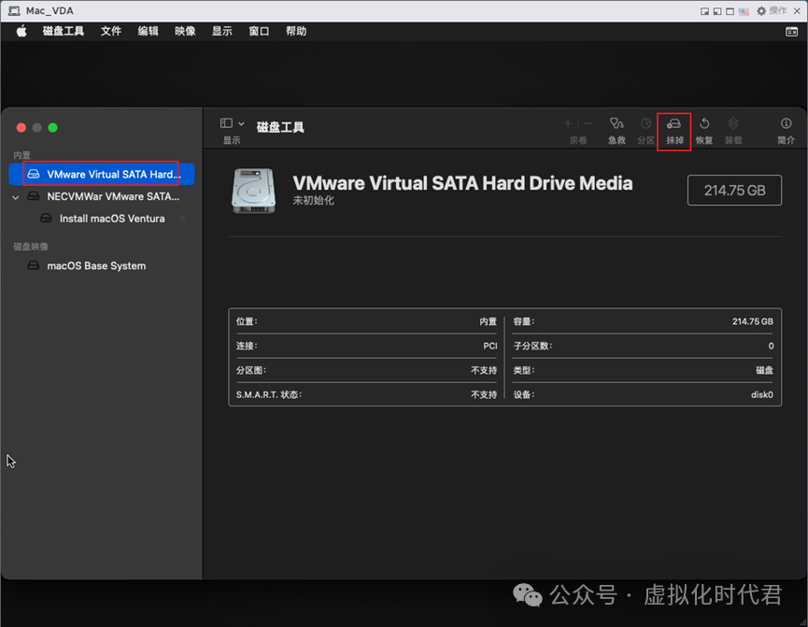Click the 磁盘 type value
Screen dimensions: 808x627
pos(764,370)
